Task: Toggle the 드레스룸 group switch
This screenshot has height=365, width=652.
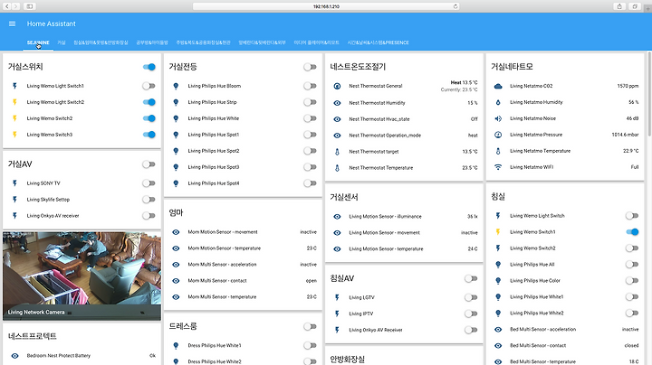Action: tap(310, 327)
